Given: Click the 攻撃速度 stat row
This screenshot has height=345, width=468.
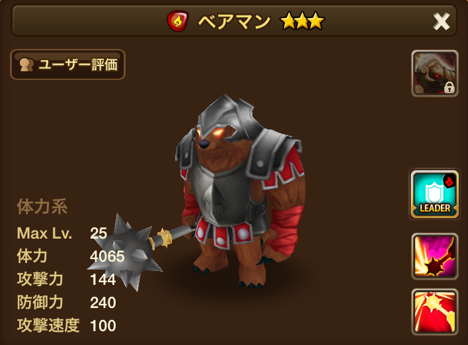Looking at the screenshot, I should pyautogui.click(x=66, y=325).
